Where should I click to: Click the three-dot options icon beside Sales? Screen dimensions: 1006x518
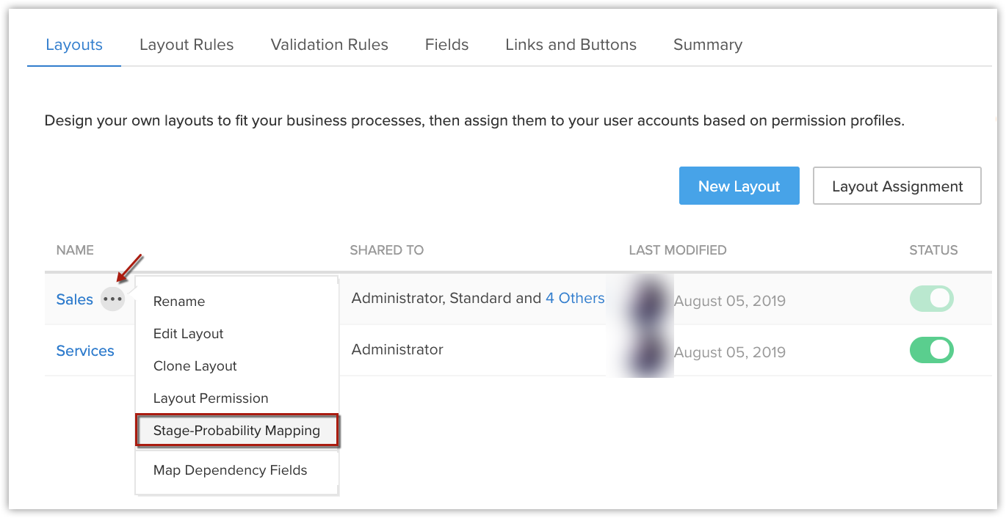tap(112, 299)
